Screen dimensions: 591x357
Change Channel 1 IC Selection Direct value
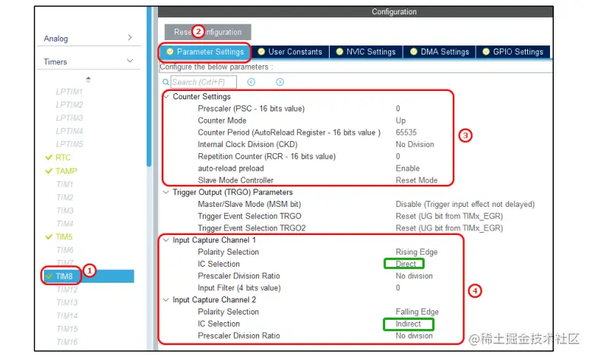[x=406, y=264]
